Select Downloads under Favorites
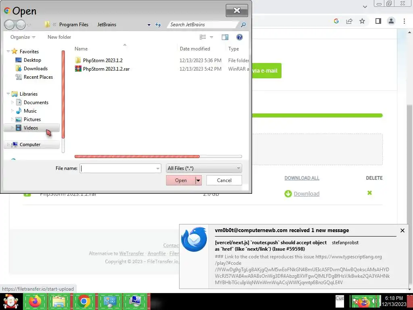Image resolution: width=413 pixels, height=310 pixels. (x=35, y=69)
